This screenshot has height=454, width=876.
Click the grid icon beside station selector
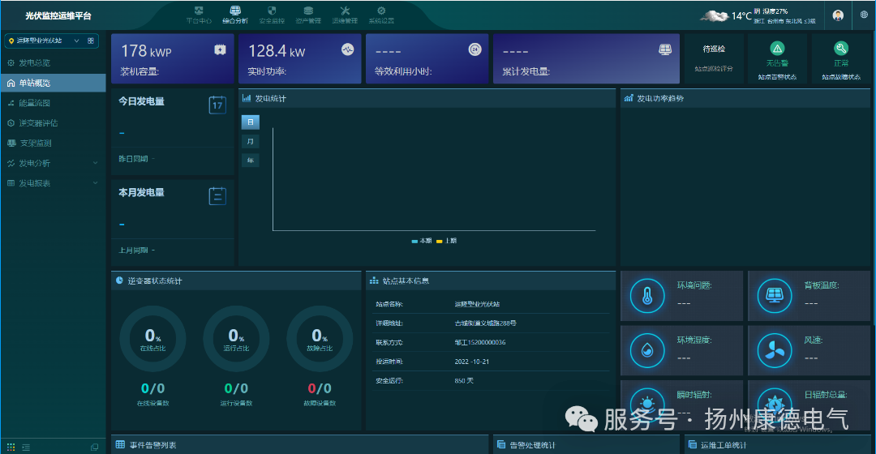[91, 41]
